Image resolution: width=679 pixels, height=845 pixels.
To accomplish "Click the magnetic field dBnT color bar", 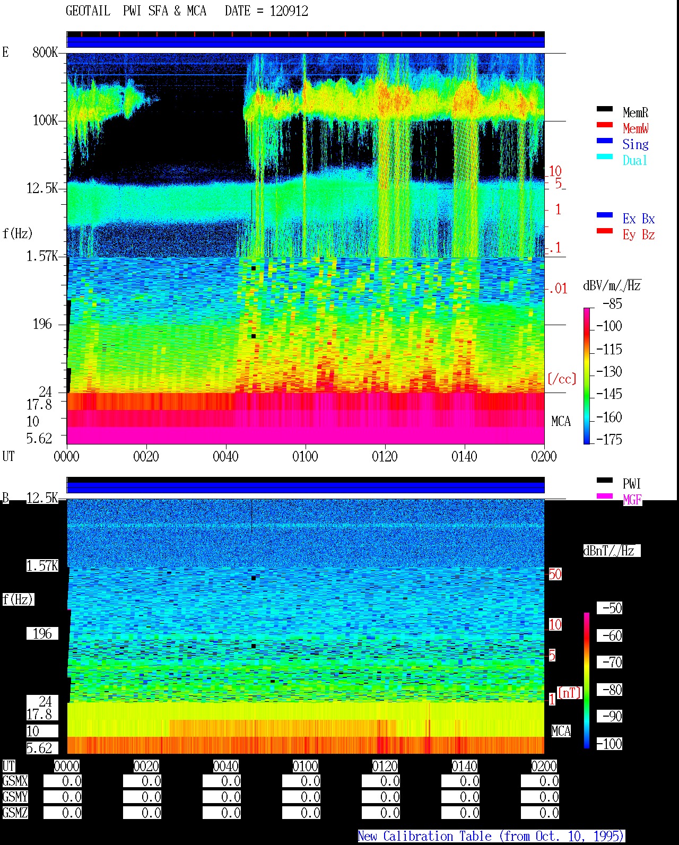I will tap(586, 680).
